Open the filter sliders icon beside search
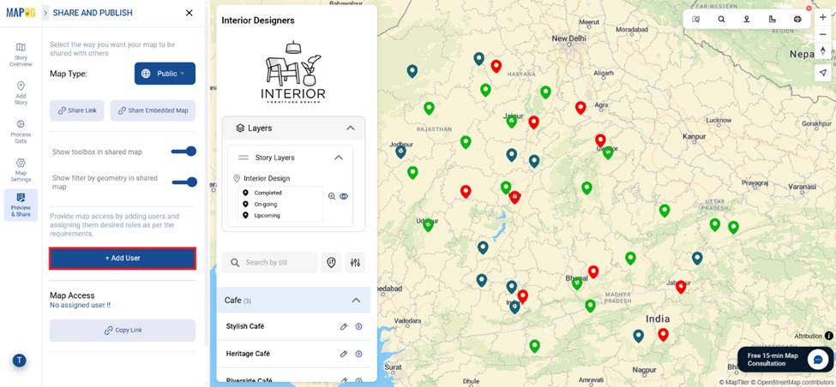Image resolution: width=836 pixels, height=387 pixels. 355,263
